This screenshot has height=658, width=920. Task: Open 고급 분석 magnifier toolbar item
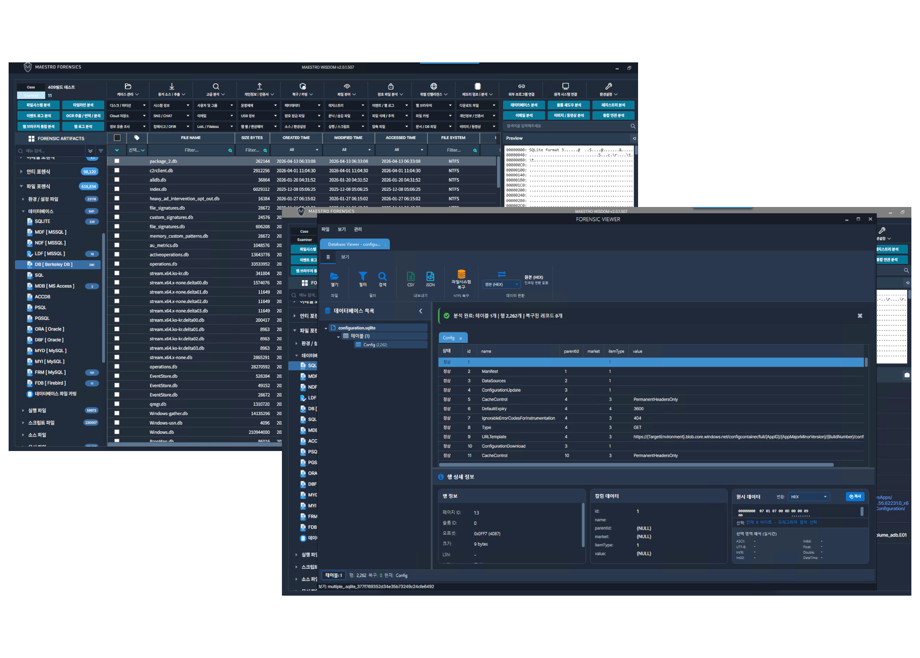216,86
